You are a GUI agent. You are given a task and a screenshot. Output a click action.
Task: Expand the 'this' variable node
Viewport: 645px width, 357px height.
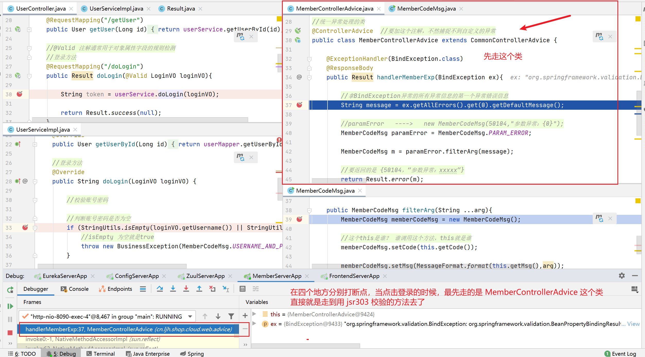click(254, 314)
